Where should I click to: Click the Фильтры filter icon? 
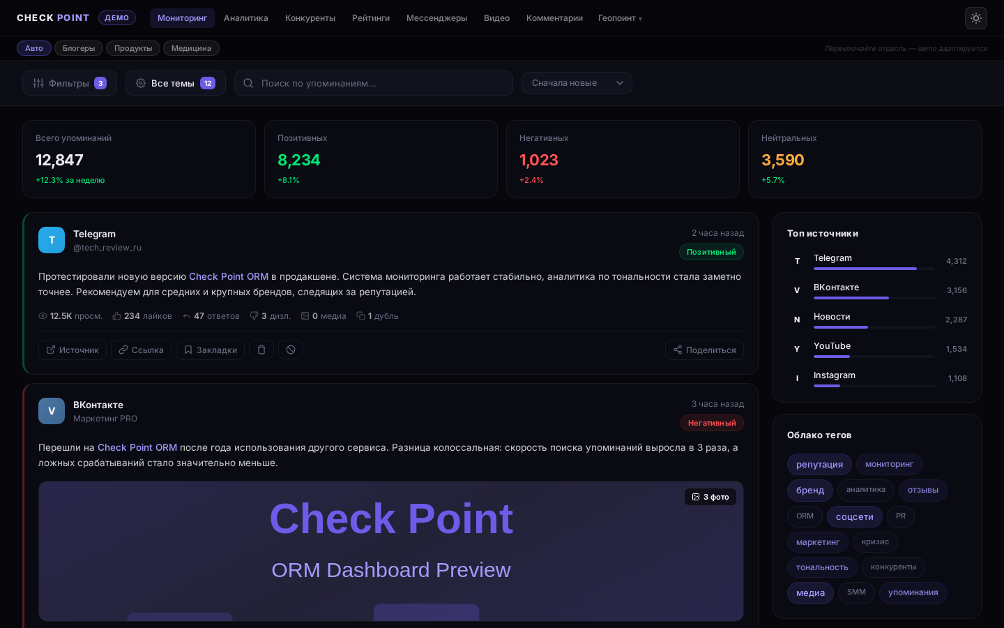pos(38,83)
